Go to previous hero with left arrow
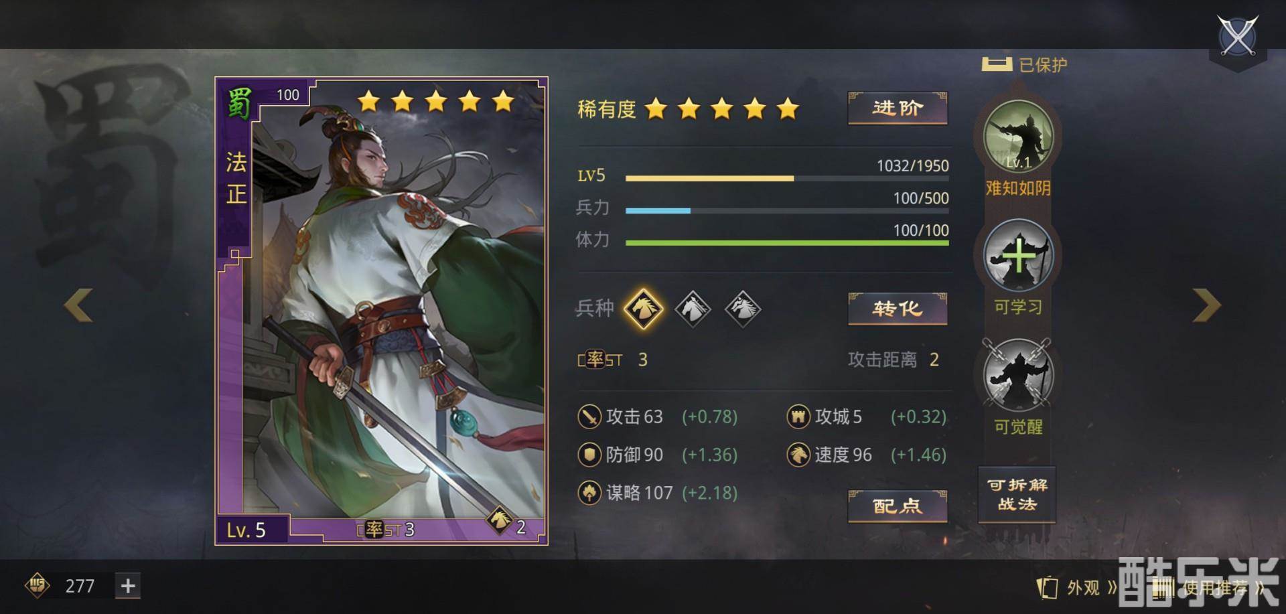 pos(78,305)
